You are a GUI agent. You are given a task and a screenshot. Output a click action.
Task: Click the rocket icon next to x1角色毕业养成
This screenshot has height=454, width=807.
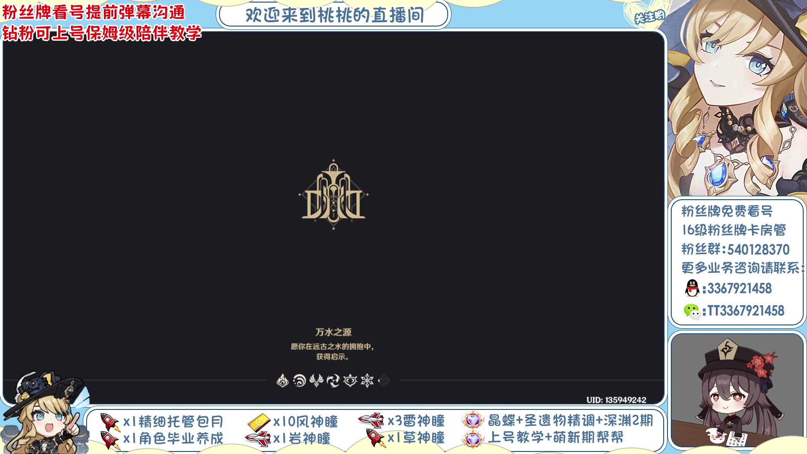pyautogui.click(x=110, y=439)
